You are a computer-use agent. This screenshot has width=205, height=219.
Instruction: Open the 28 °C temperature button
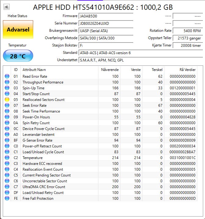18,56
